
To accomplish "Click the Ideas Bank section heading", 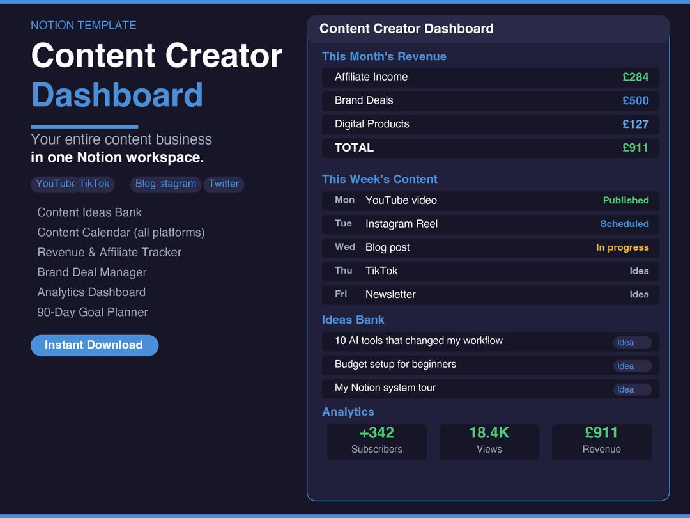I will [353, 320].
